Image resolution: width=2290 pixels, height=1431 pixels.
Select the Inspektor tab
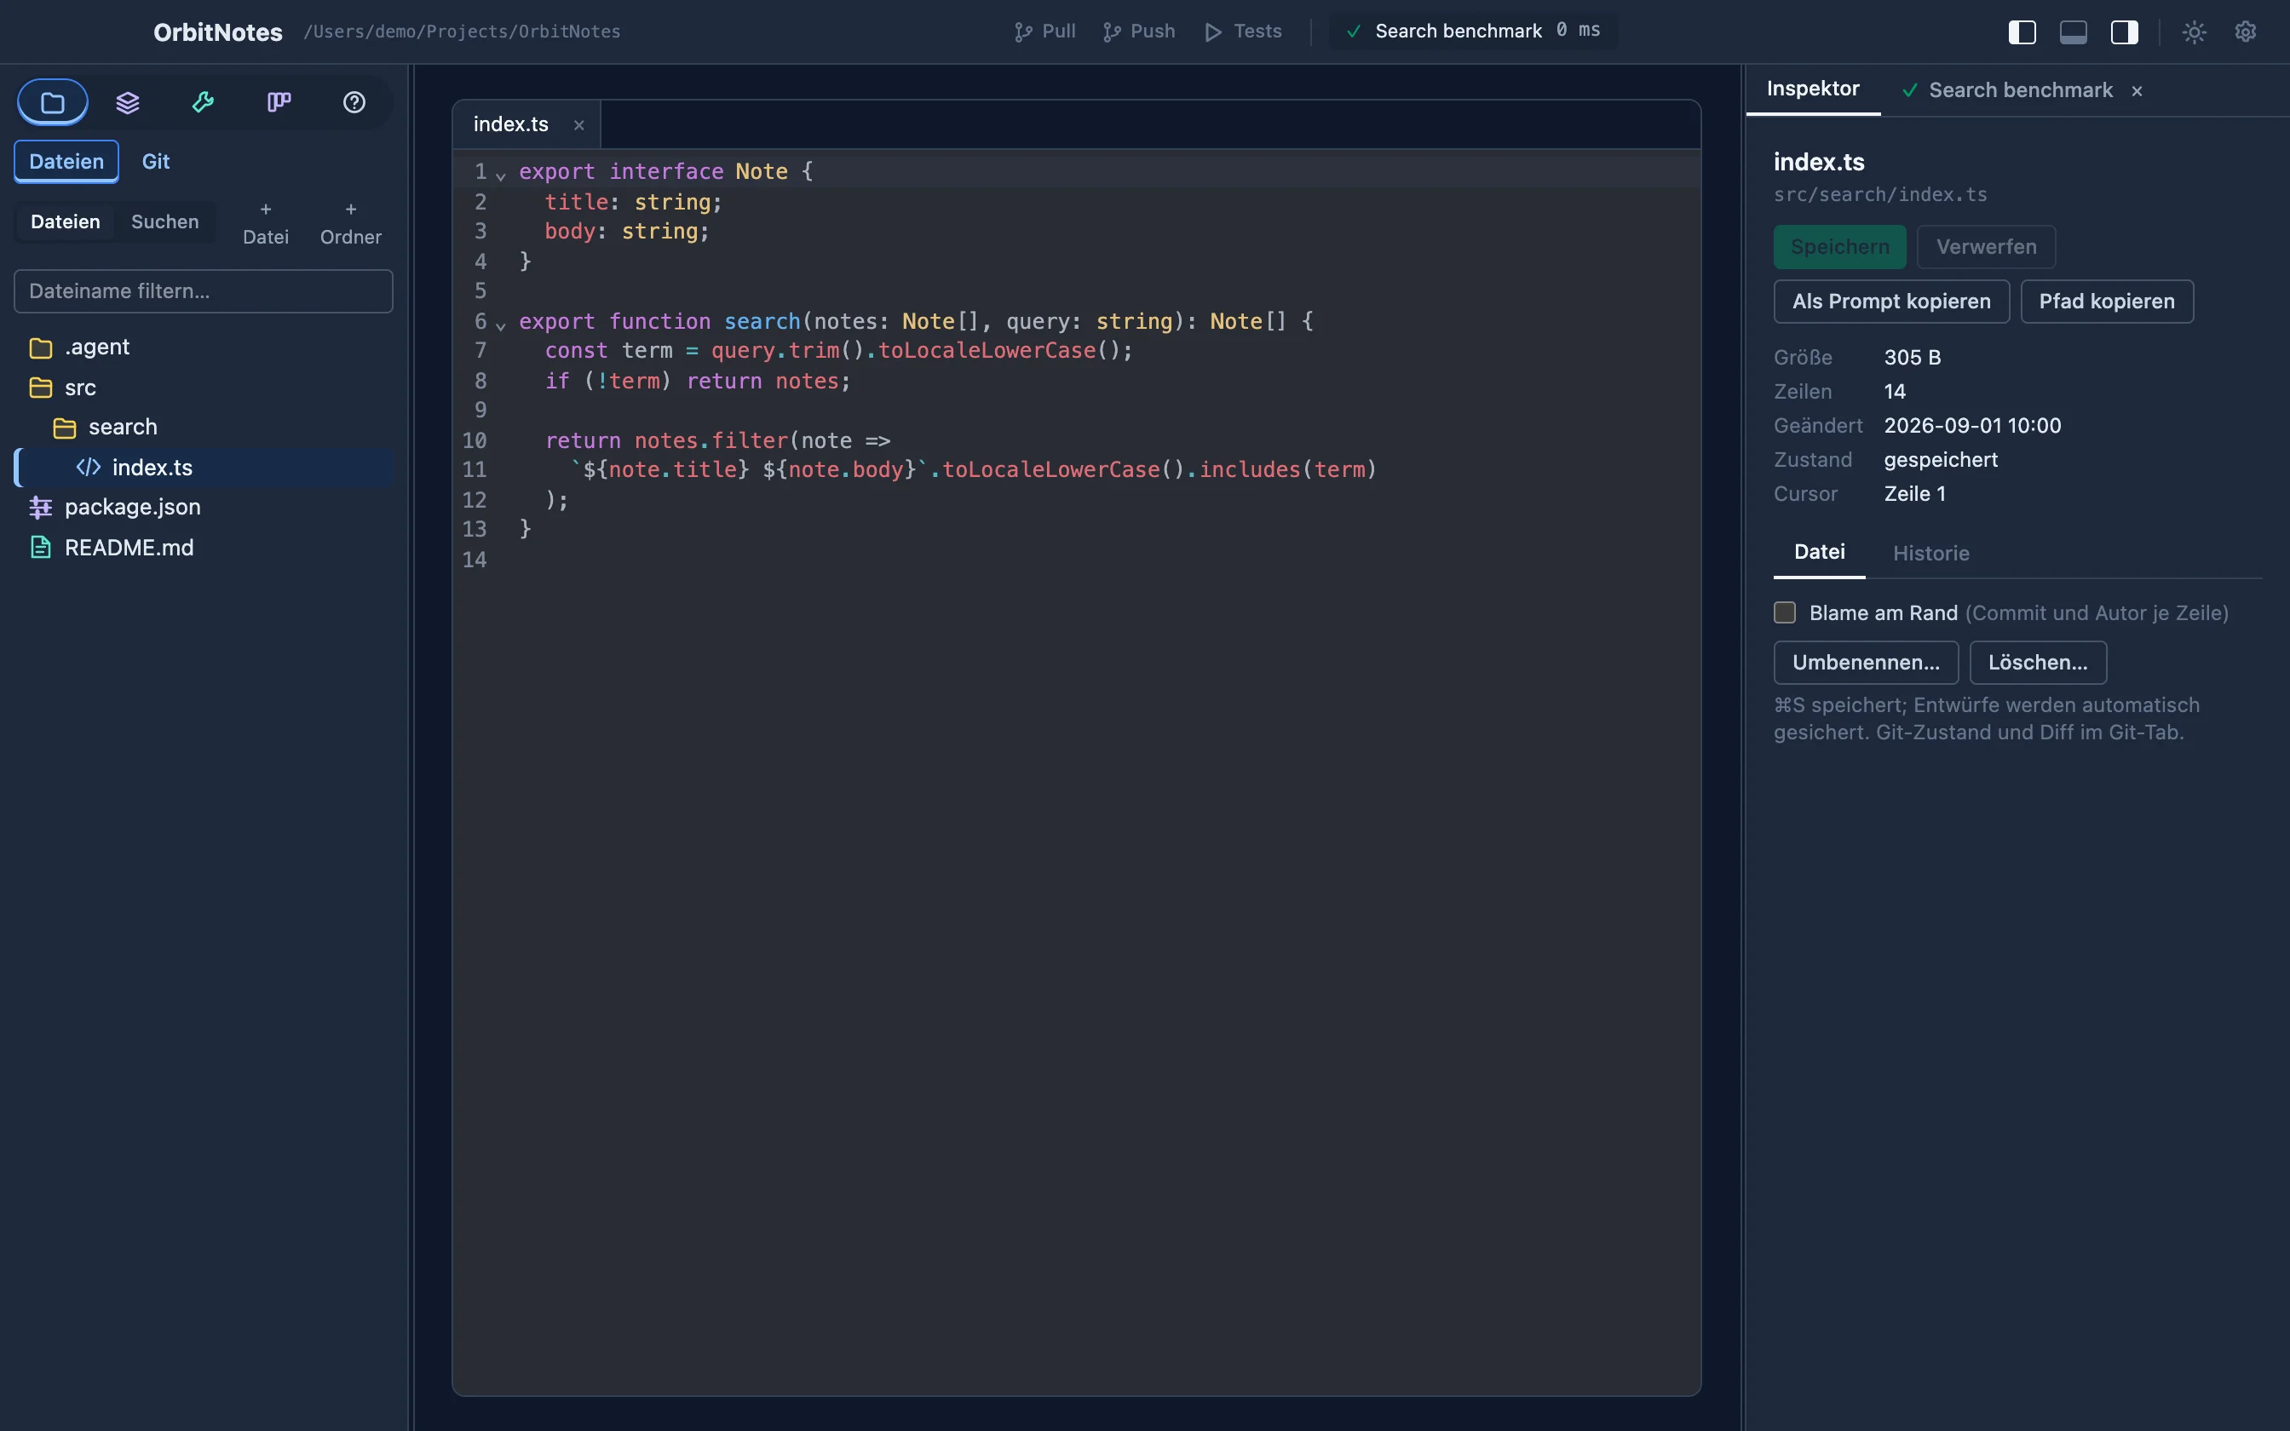(1813, 89)
